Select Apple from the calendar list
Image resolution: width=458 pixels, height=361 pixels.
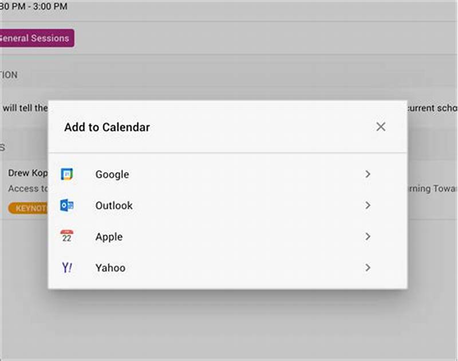coord(109,236)
